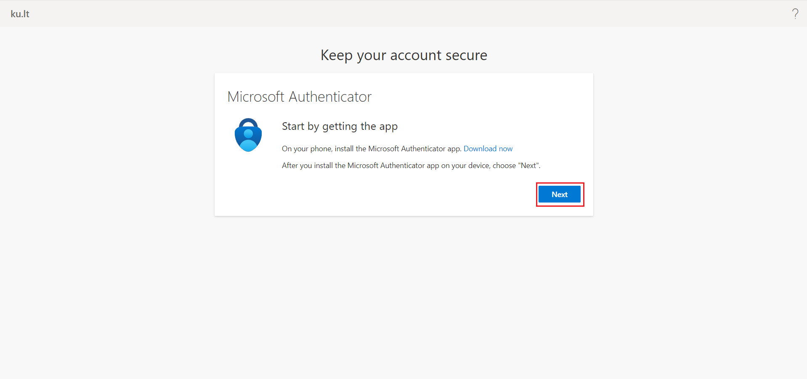Click empty header bar beside ku.lt
807x379 pixels.
click(x=379, y=14)
